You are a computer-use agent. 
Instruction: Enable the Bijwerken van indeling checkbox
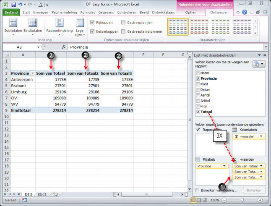click(197, 190)
